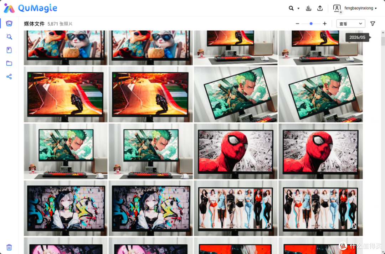Open the background tasks stack icon
The width and height of the screenshot is (385, 254).
(308, 8)
